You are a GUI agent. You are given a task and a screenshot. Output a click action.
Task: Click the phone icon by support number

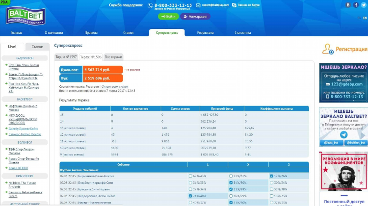click(150, 5)
